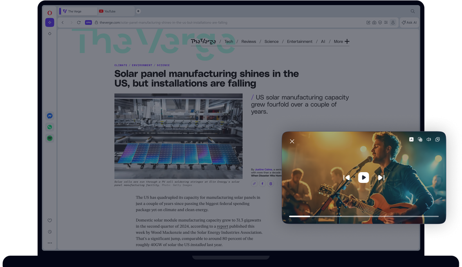Screen dimensions: 462x267
Task: Open browsing history clock icon
Action: coord(50,232)
